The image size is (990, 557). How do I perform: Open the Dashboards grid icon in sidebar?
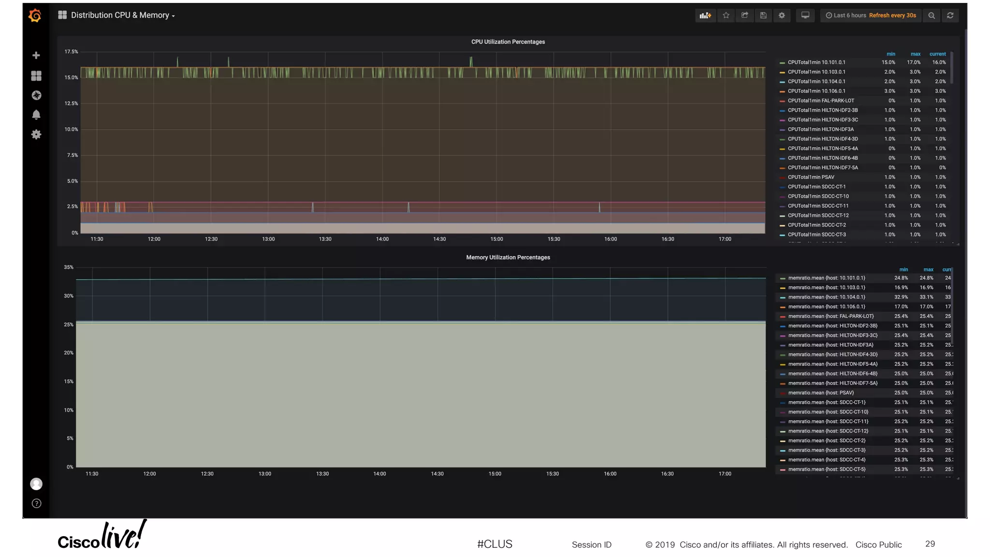coord(36,76)
